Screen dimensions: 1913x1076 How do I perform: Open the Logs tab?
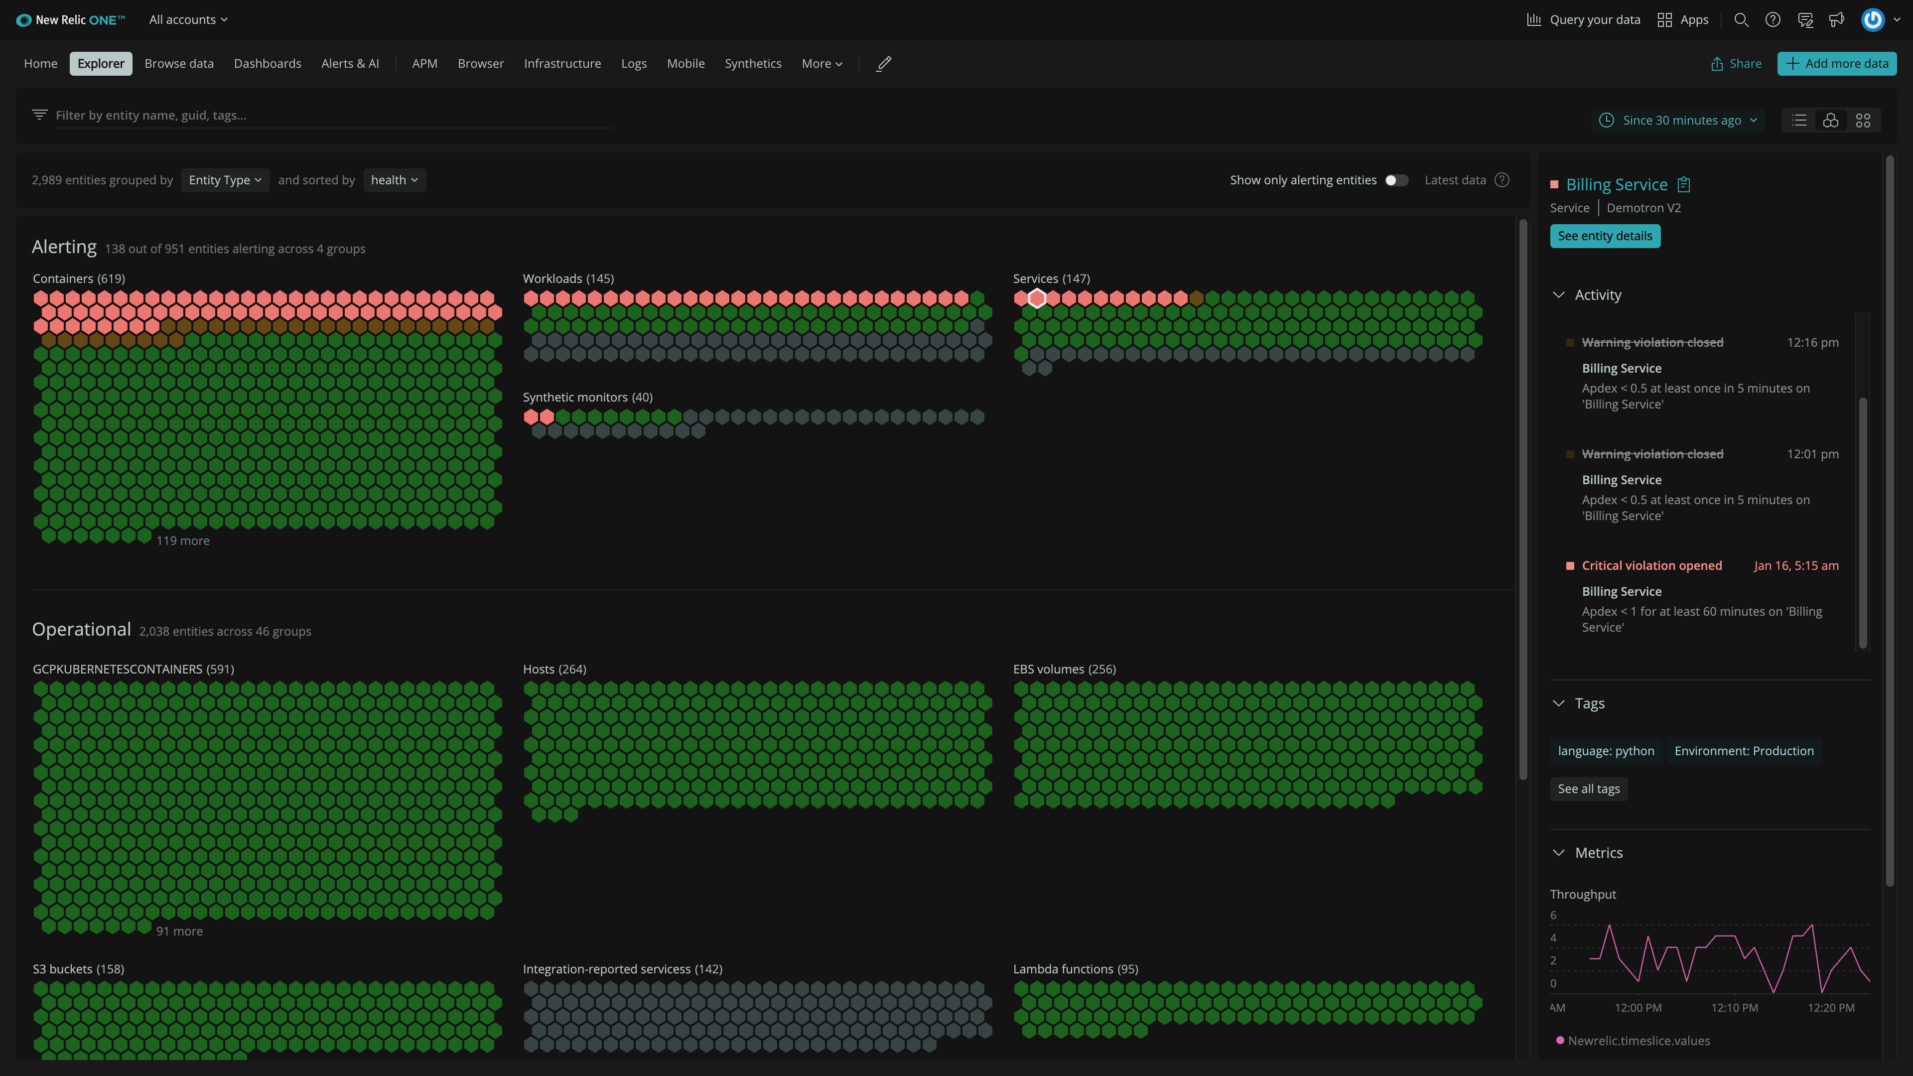(634, 64)
